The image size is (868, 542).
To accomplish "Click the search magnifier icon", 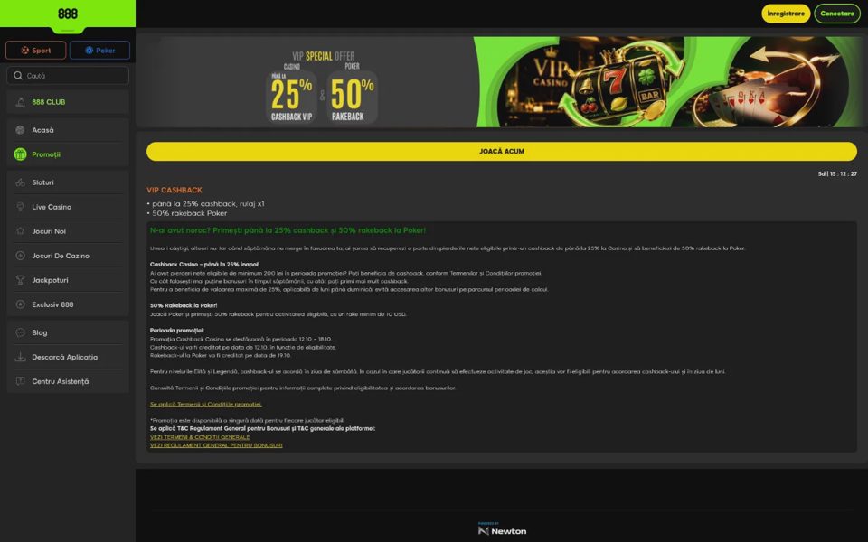I will click(x=18, y=76).
